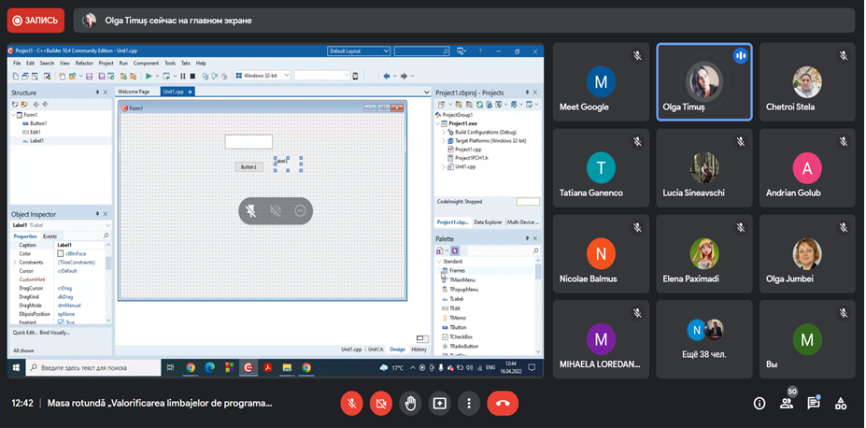Click the present screen button

click(439, 404)
